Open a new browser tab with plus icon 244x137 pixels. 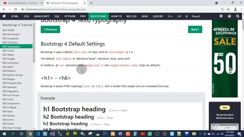[x=91, y=3]
